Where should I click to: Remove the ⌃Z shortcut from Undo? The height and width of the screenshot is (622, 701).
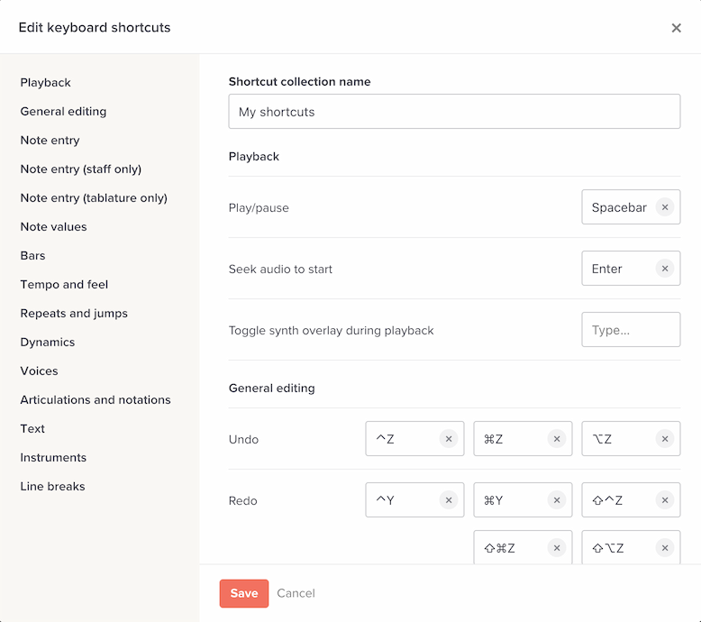449,439
